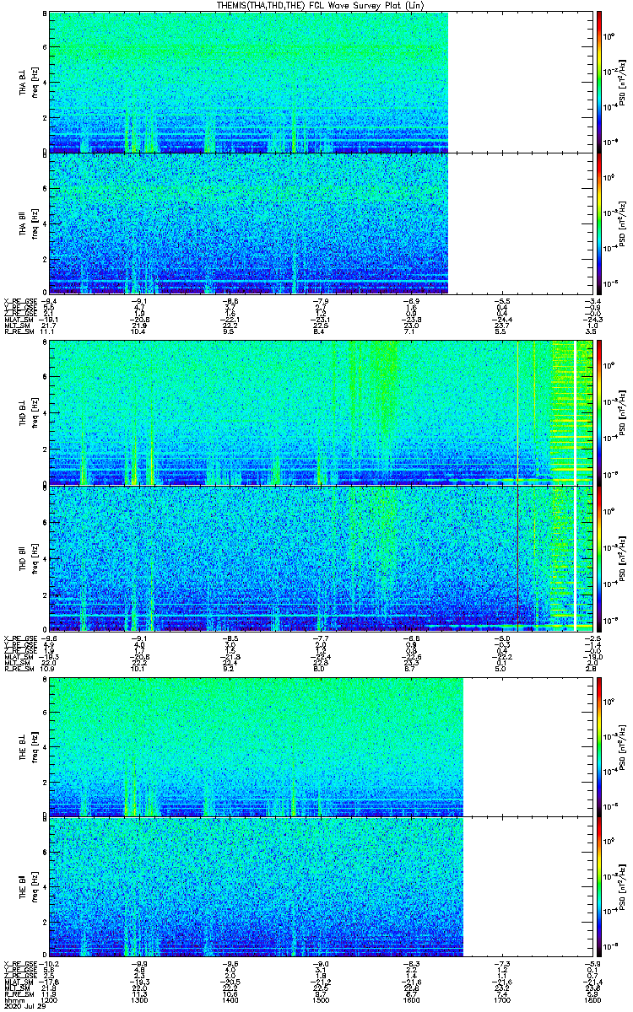Click the 'THD B⊥ freq [Hz]' axis label
Viewport: 633px width, 1012px height.
point(28,412)
